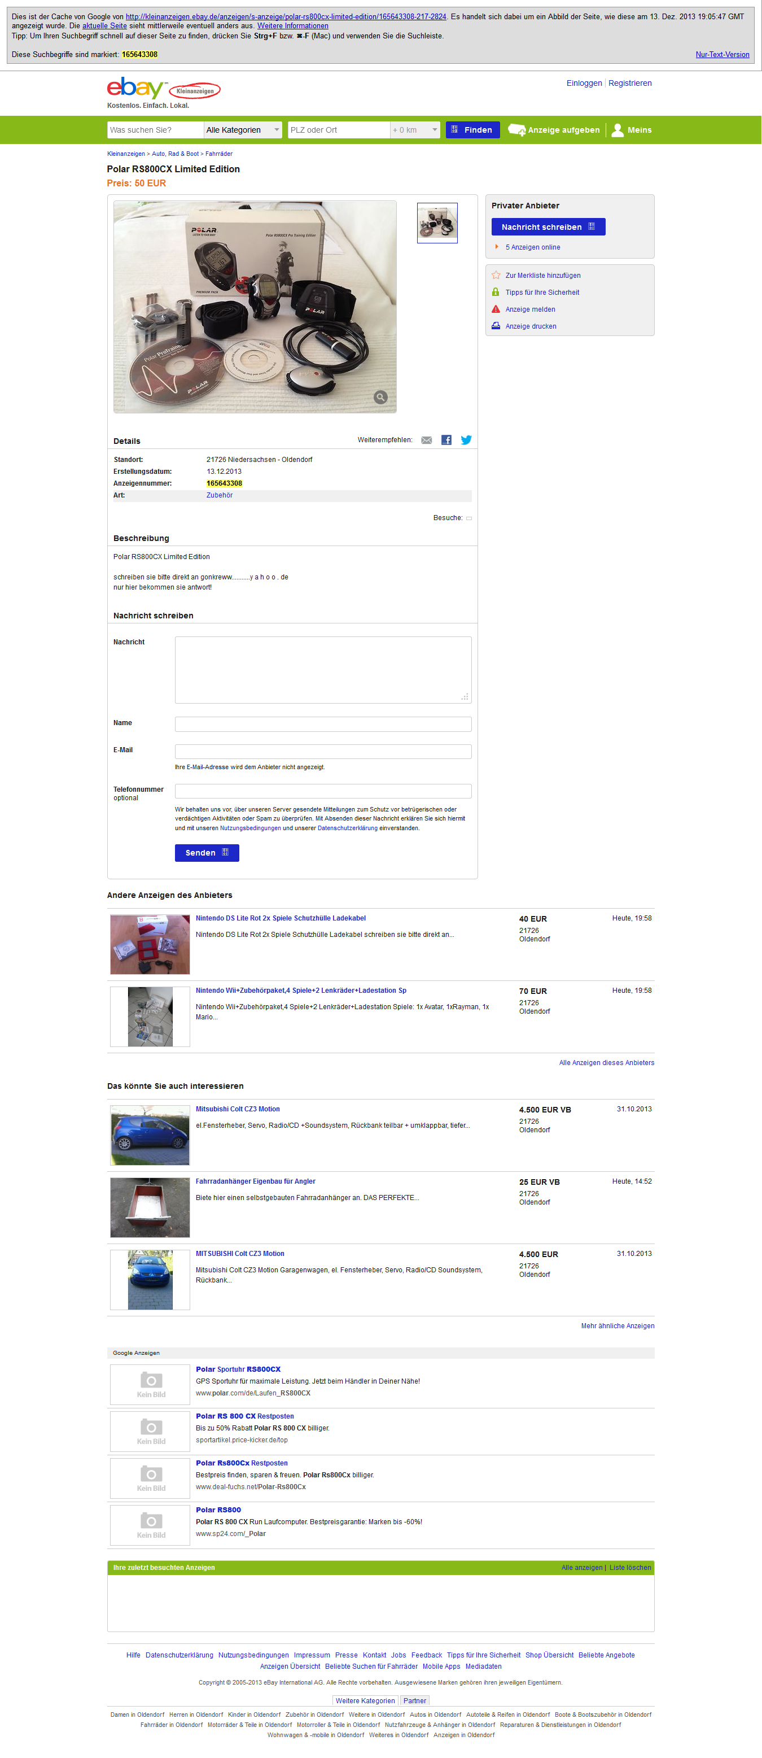Open the aktuelle Seite cache link
The image size is (762, 1758).
[x=104, y=26]
